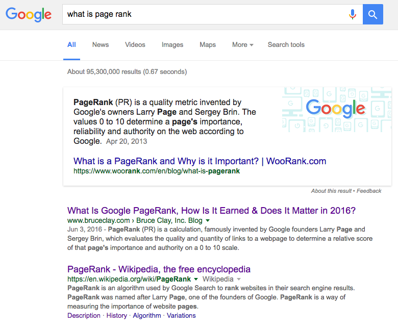Jump to Wikipedia History section
The height and width of the screenshot is (330, 398).
click(116, 316)
